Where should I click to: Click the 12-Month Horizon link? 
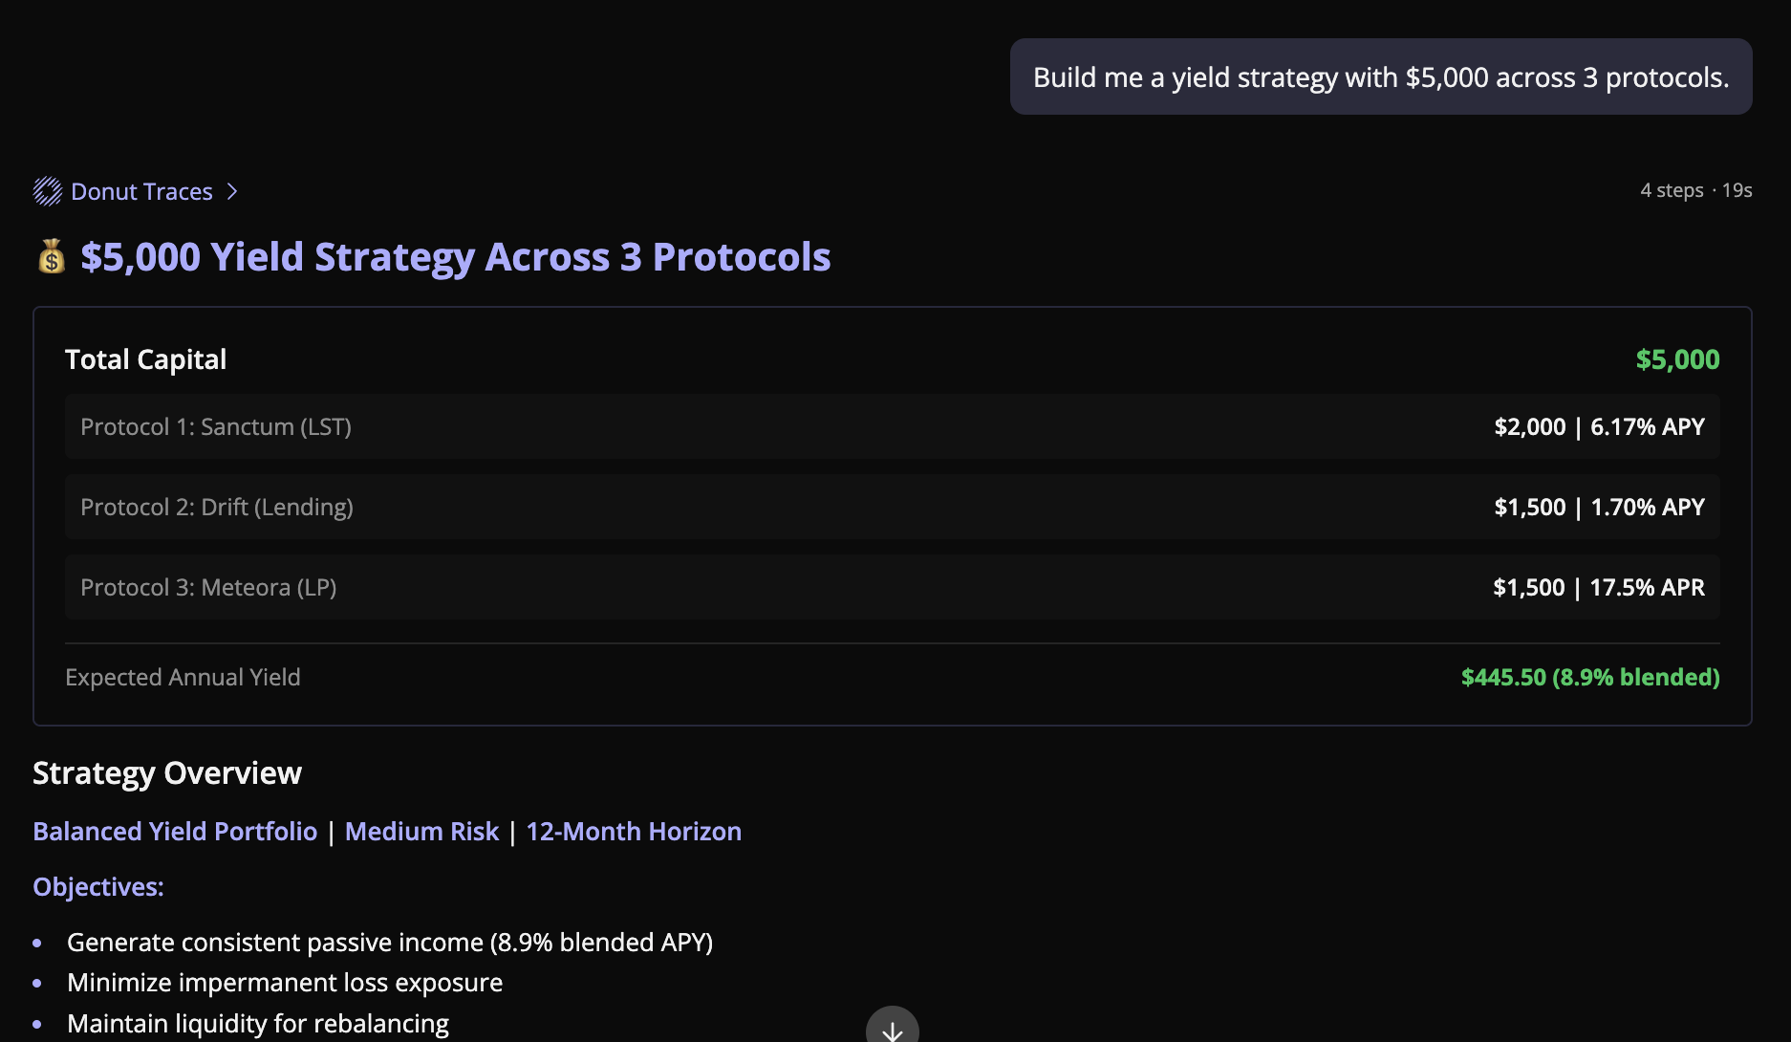click(x=634, y=831)
